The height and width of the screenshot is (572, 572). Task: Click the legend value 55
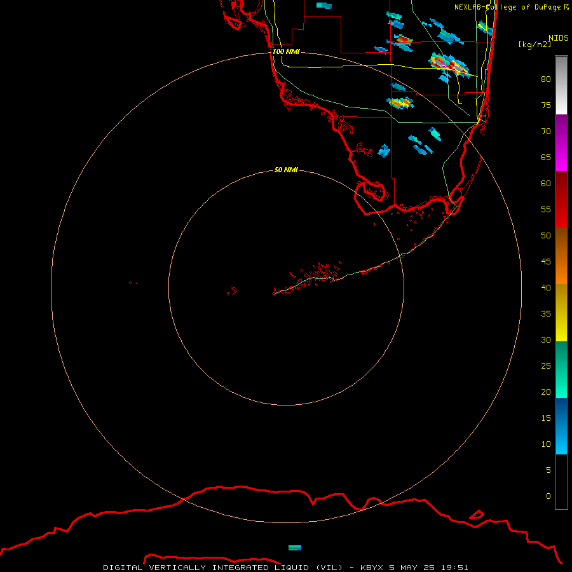click(x=546, y=209)
